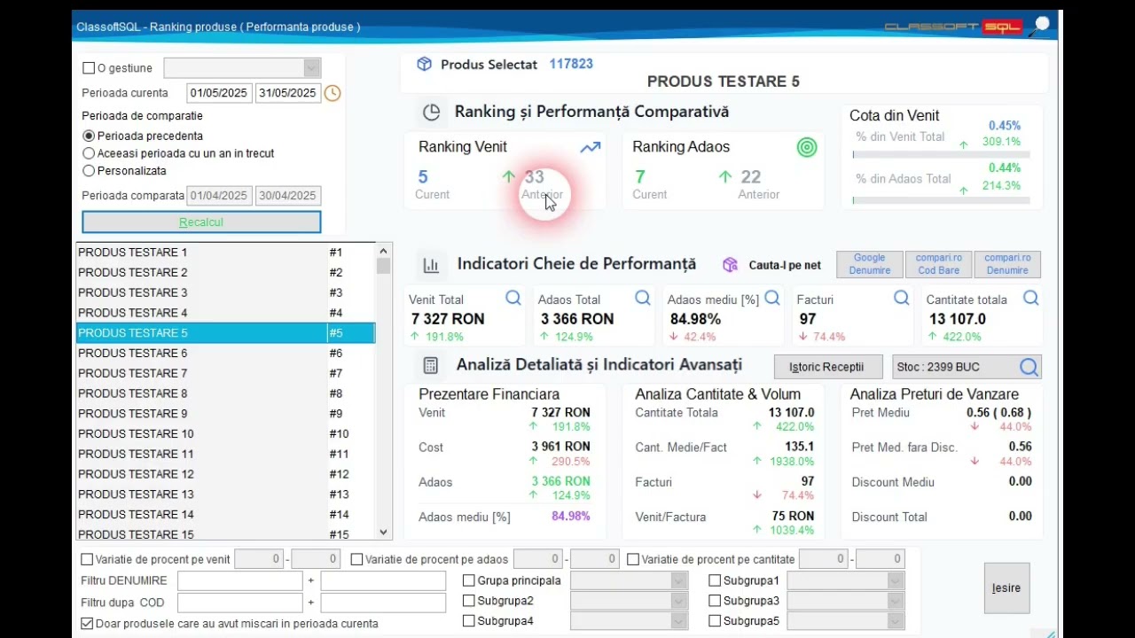Select the Personalizata radio option
This screenshot has height=638, width=1135.
(x=89, y=171)
